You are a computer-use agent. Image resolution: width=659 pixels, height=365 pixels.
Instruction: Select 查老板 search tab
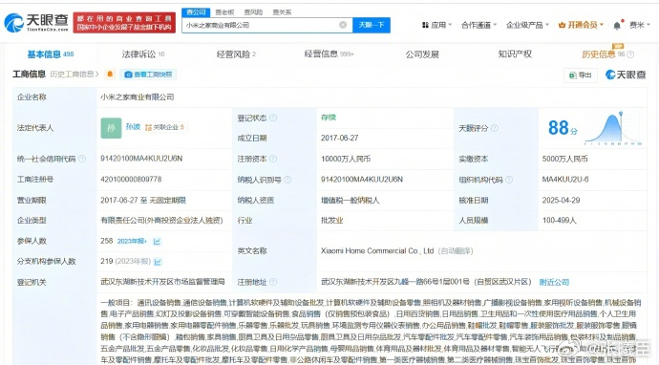(224, 12)
